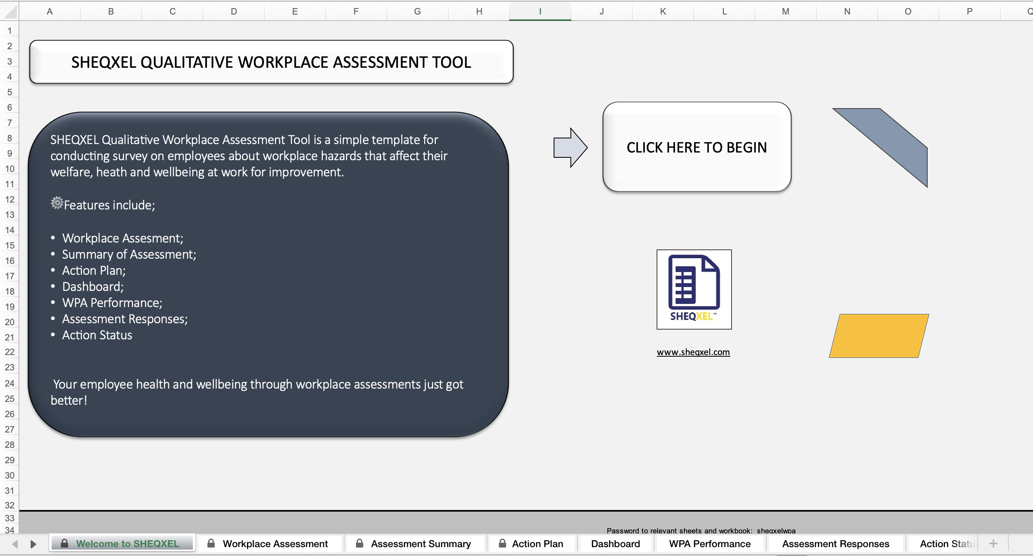
Task: Click the SHEQXEL spreadsheet logo image
Action: coord(694,289)
